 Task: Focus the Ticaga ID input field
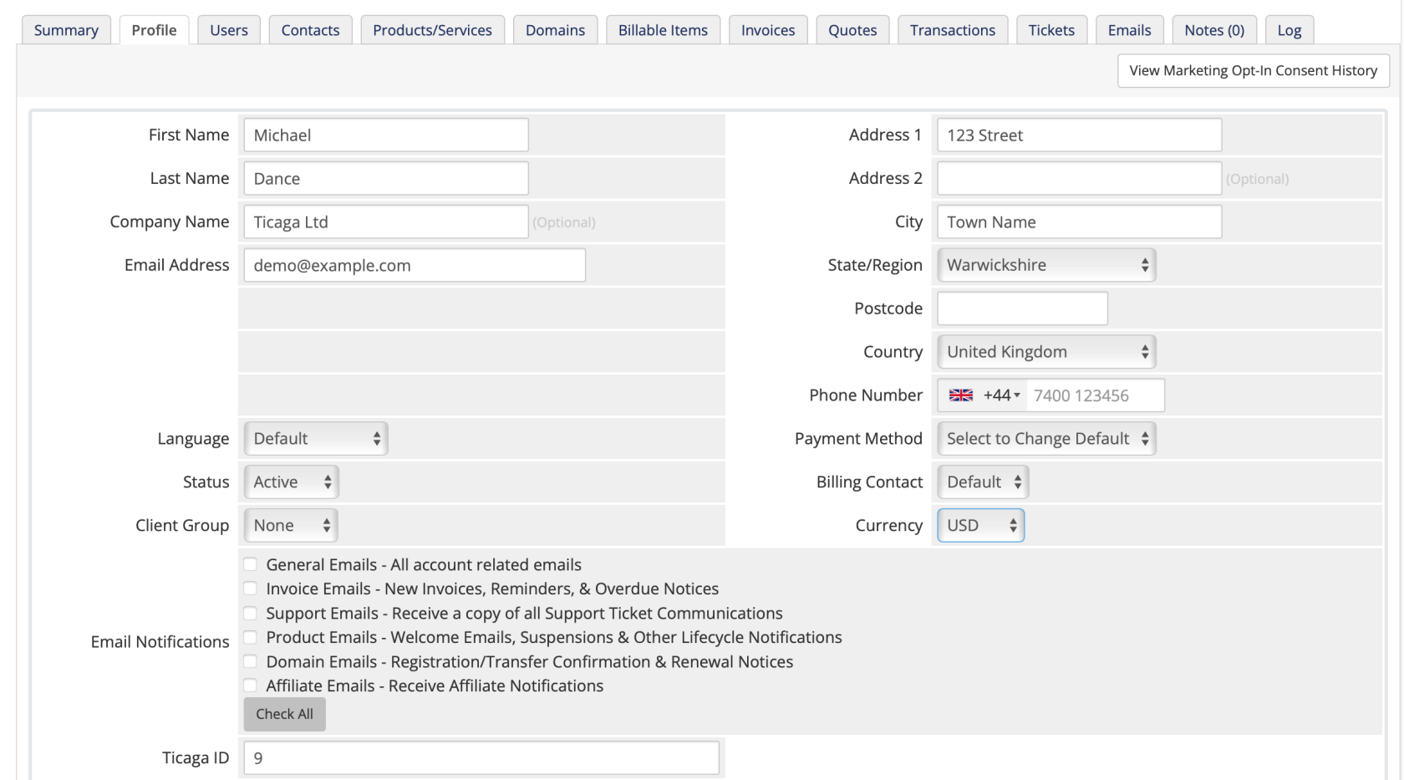(x=481, y=758)
